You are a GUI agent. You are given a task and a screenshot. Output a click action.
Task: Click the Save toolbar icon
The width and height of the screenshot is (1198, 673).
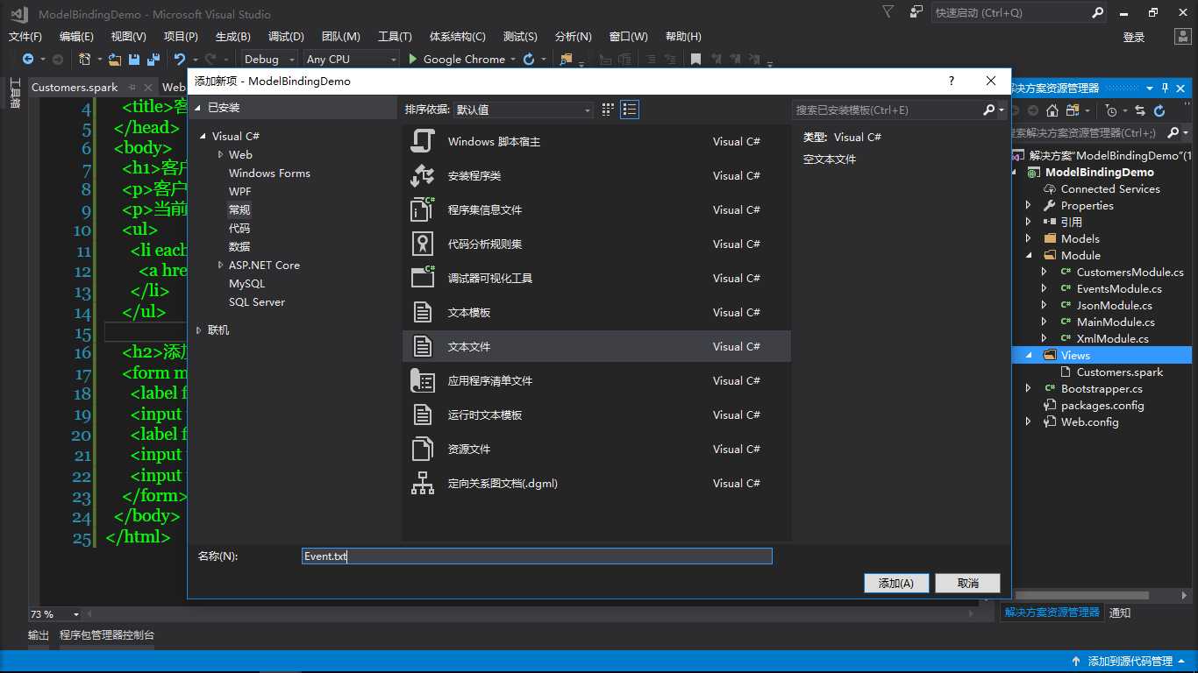coord(134,59)
